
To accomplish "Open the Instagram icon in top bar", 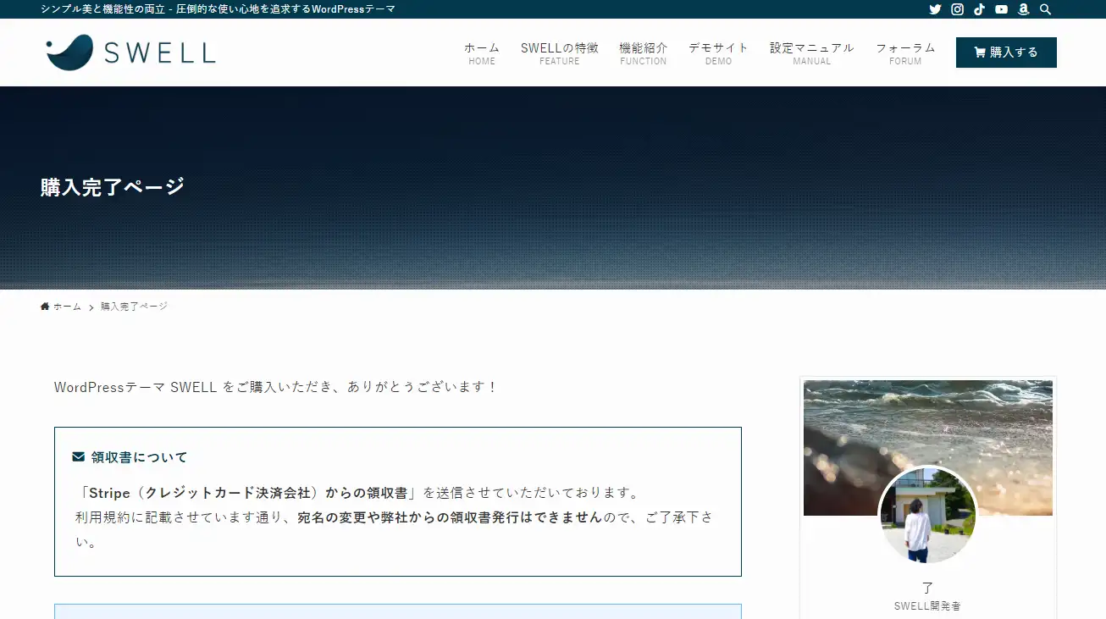I will coord(957,9).
